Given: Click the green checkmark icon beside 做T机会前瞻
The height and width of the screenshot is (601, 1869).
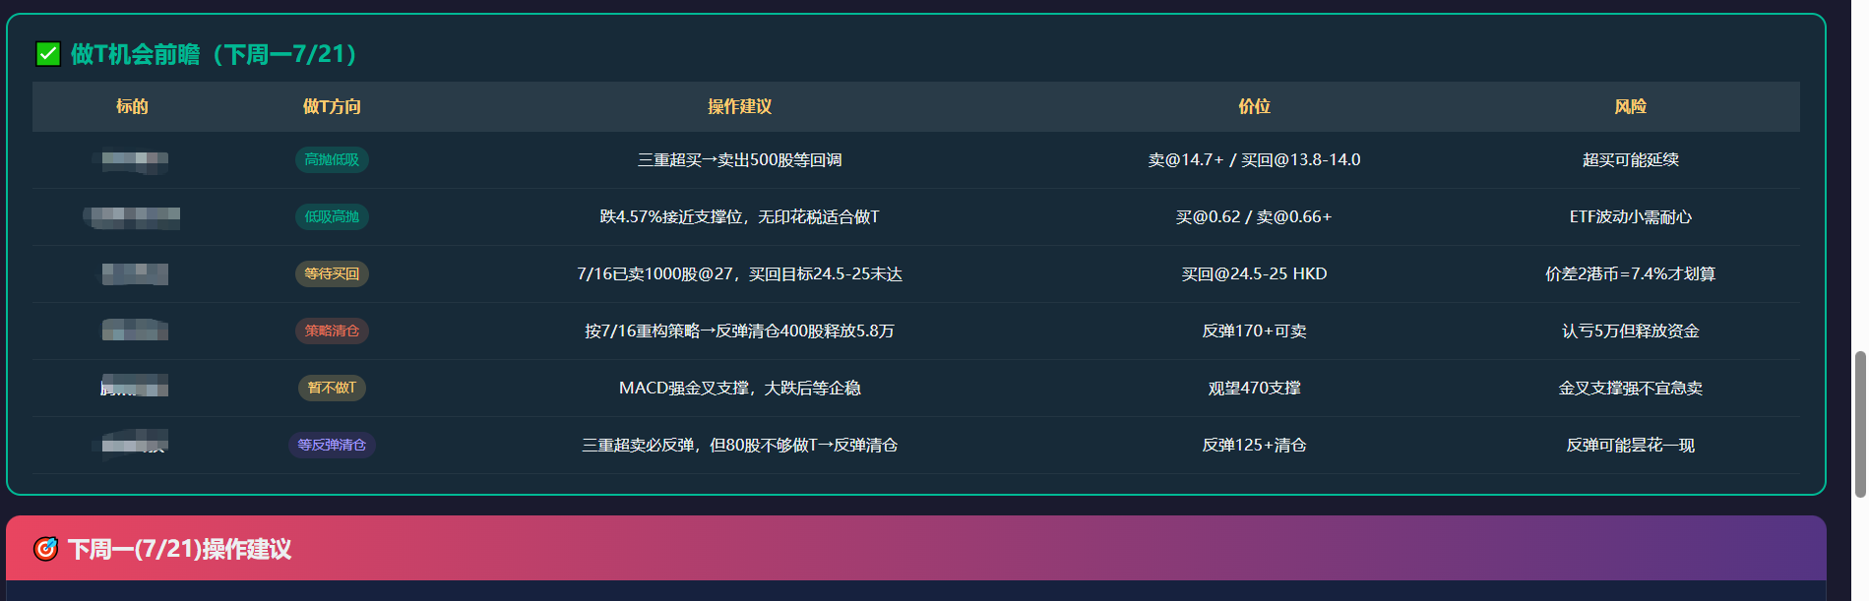Looking at the screenshot, I should point(48,54).
